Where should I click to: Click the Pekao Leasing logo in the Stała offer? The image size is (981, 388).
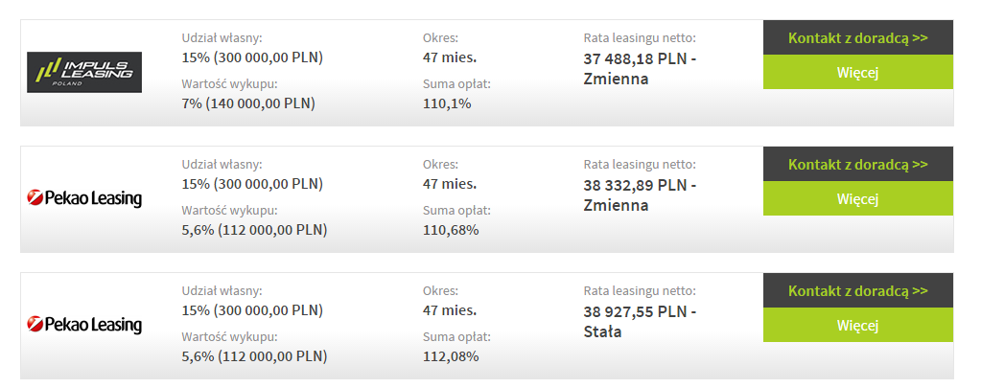pos(84,325)
